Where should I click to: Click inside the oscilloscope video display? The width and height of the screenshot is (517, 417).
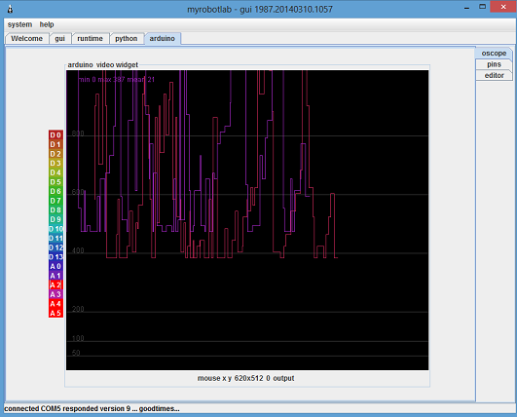(247, 220)
